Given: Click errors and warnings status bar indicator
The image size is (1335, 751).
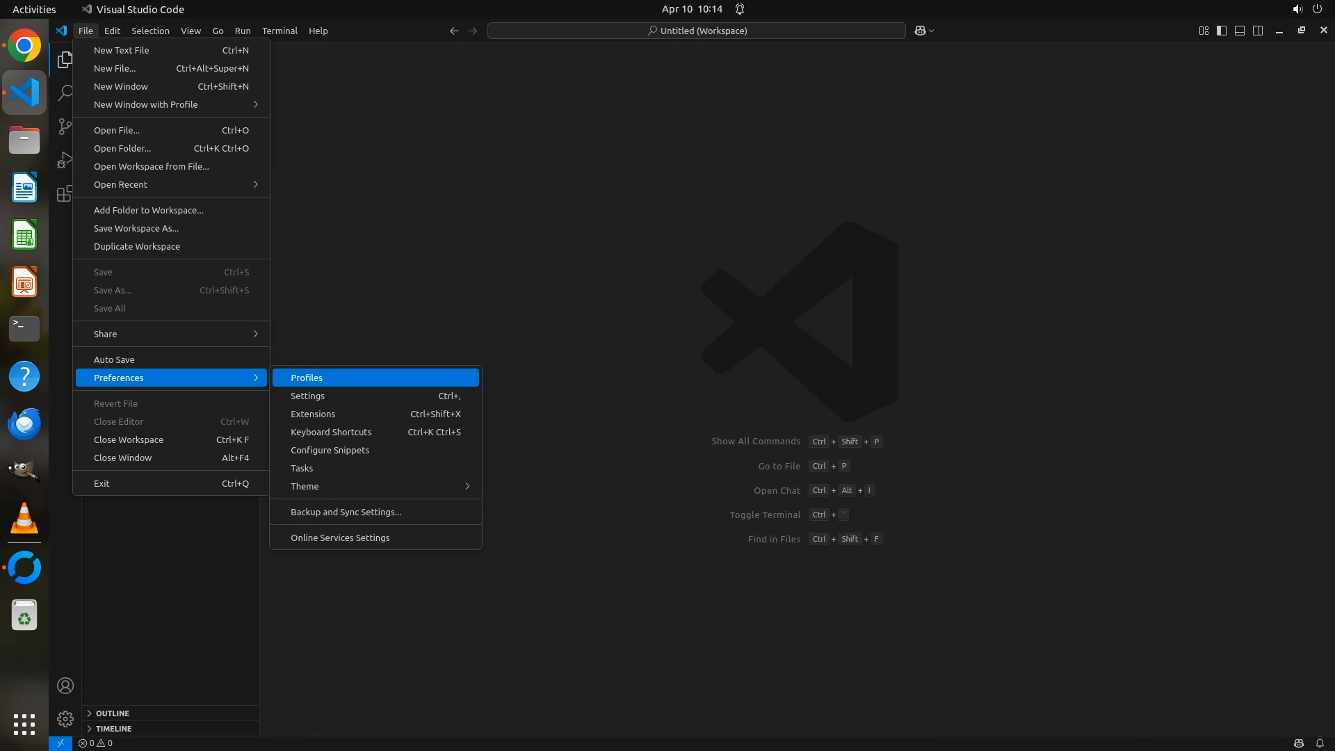Looking at the screenshot, I should (95, 743).
